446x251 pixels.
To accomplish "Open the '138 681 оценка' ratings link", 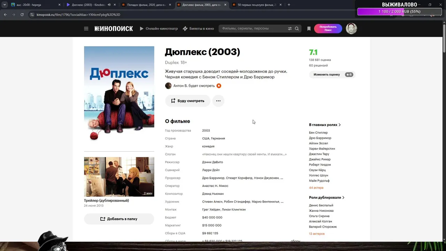I will (x=320, y=60).
